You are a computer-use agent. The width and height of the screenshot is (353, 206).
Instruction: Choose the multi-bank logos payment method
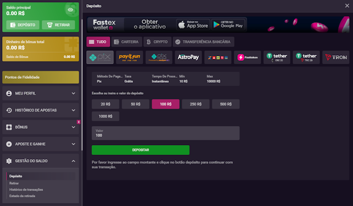(x=218, y=57)
